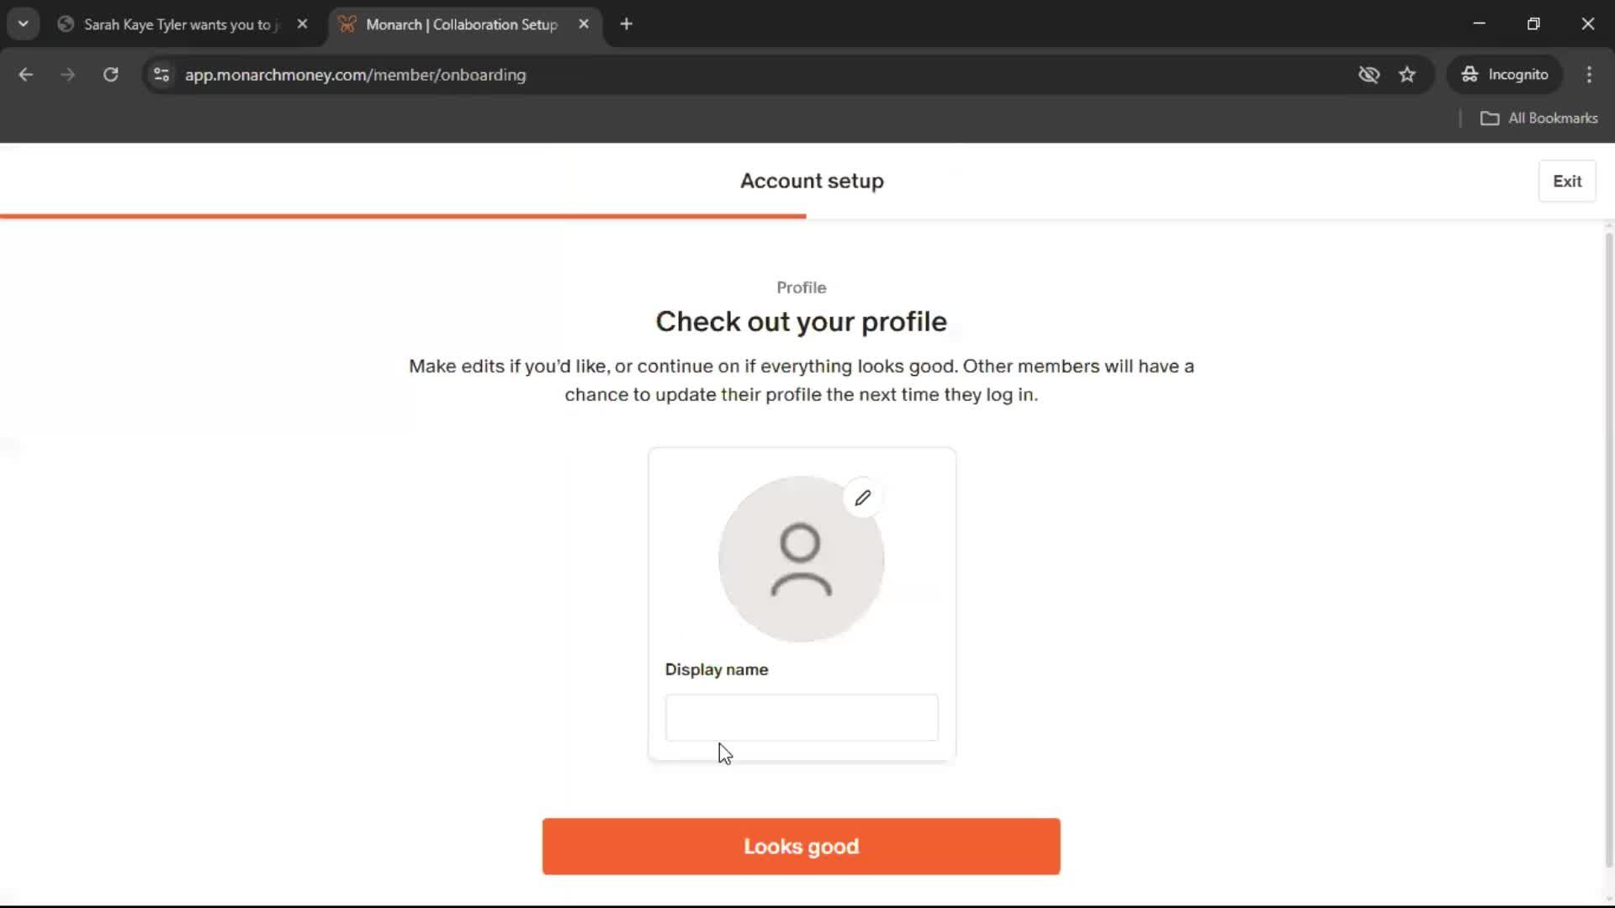The image size is (1615, 908).
Task: Switch to Sarah Kaye Tyler tab
Action: (x=177, y=24)
